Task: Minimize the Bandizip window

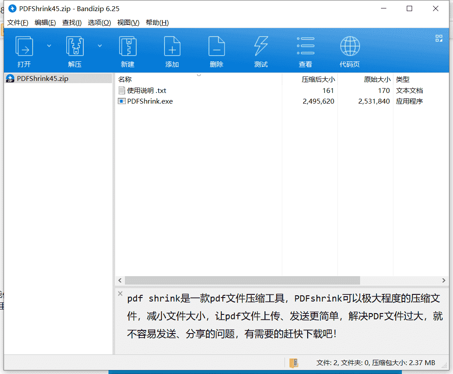Action: point(384,8)
